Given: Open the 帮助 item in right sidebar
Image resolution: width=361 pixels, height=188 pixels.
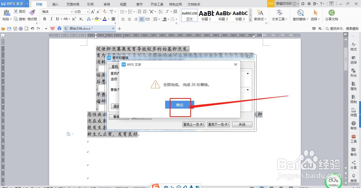Looking at the screenshot, I should pos(353,125).
